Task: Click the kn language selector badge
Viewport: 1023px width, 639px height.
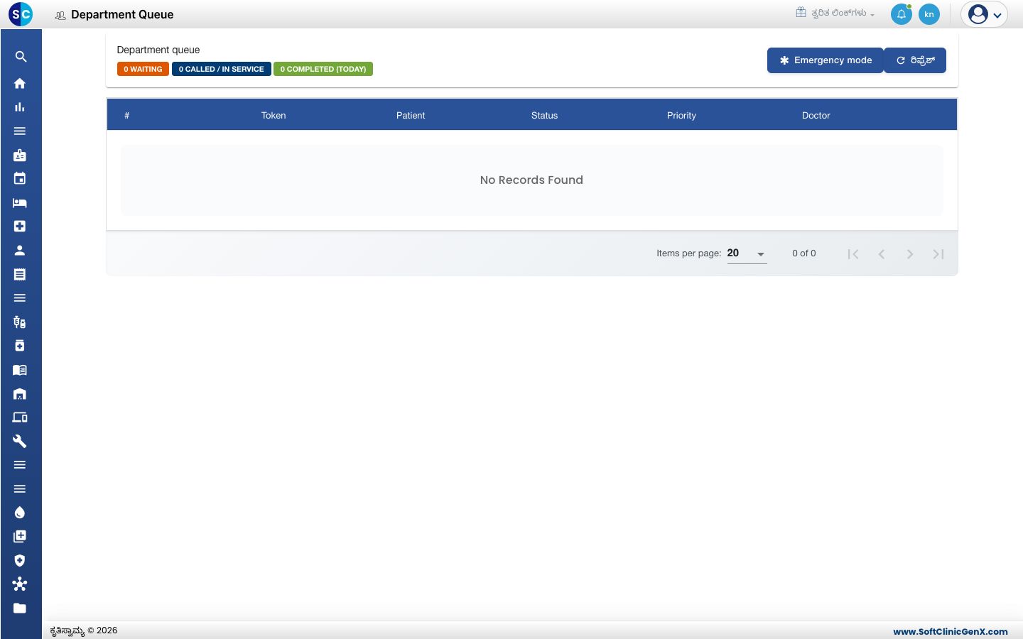Action: [x=929, y=14]
